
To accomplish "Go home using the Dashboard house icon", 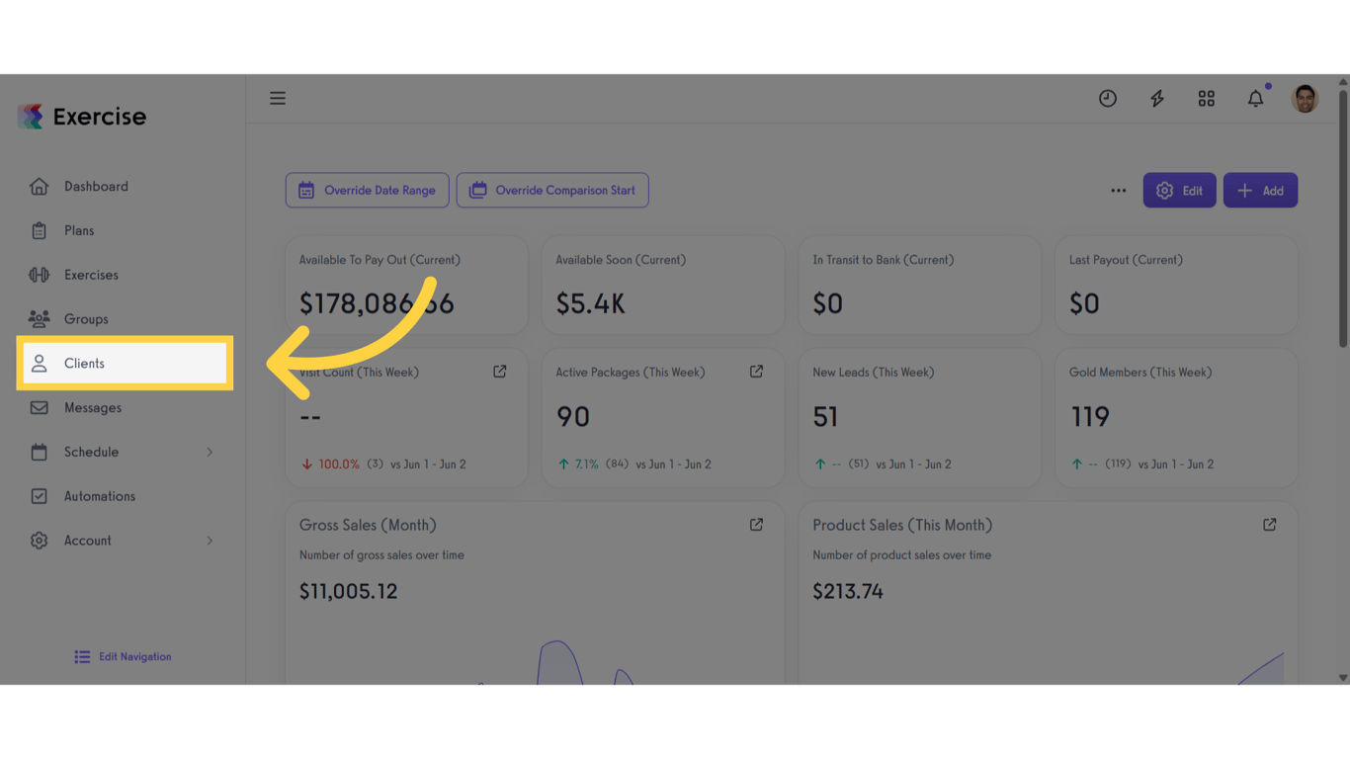I will coord(39,186).
